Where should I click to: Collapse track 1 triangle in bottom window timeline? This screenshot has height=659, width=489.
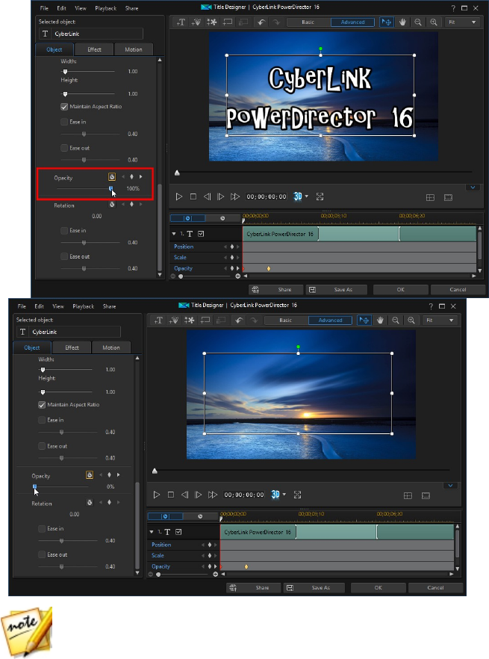pyautogui.click(x=152, y=532)
